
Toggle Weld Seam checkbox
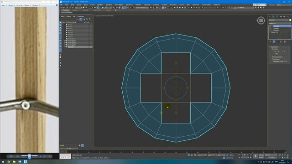tap(272, 59)
